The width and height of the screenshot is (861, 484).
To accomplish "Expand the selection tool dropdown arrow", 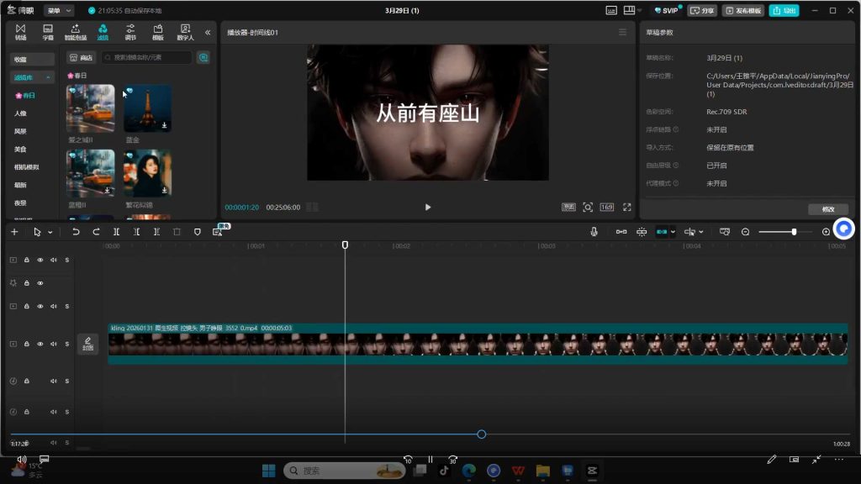I will (x=50, y=232).
